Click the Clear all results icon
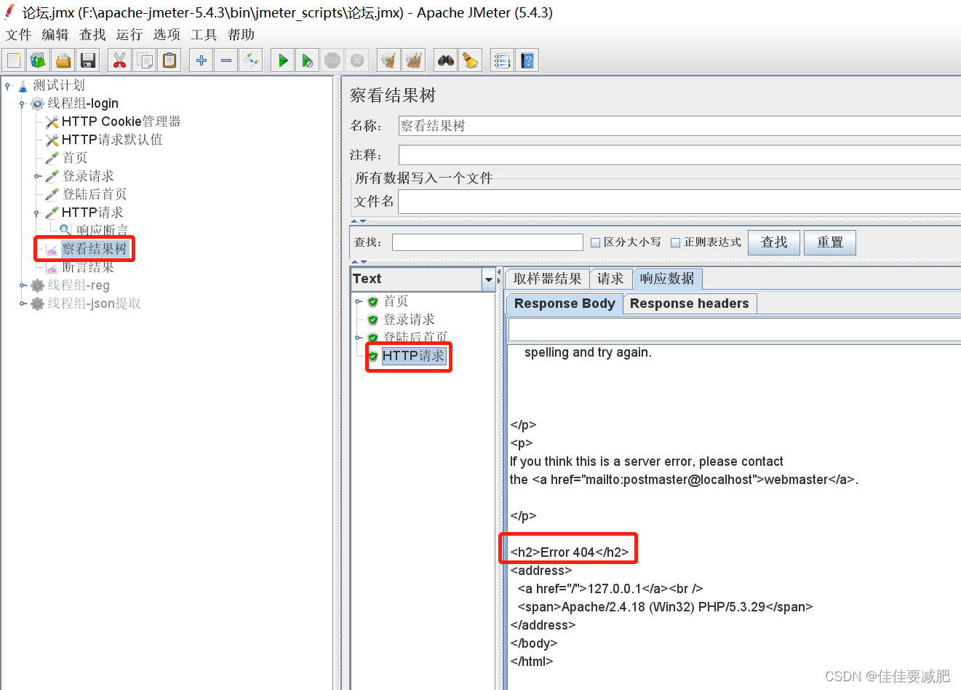The height and width of the screenshot is (690, 961). [414, 60]
